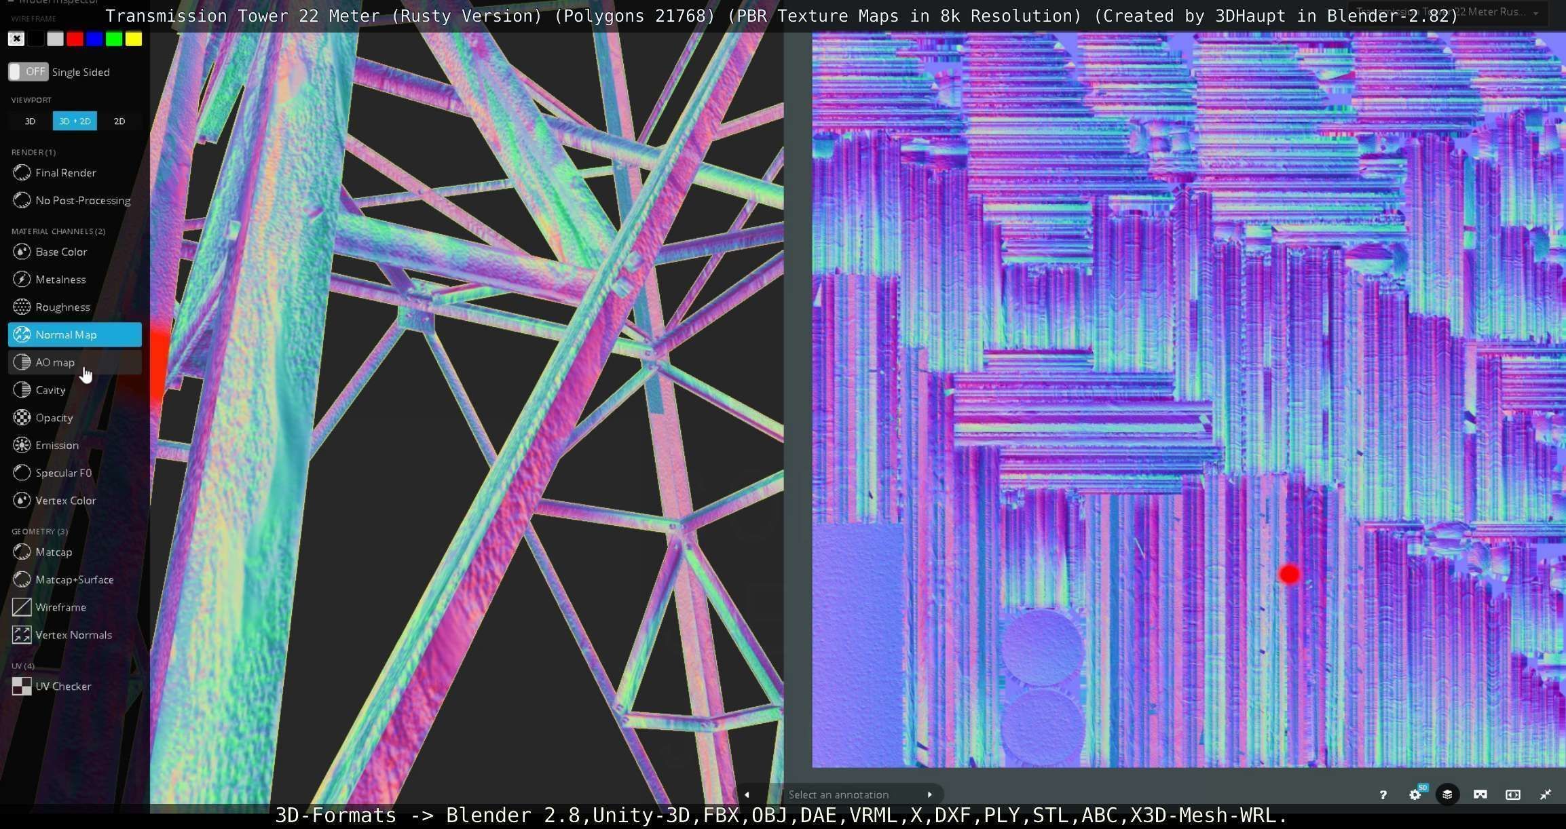
Task: Click the 2D normal map texture view
Action: click(1188, 400)
